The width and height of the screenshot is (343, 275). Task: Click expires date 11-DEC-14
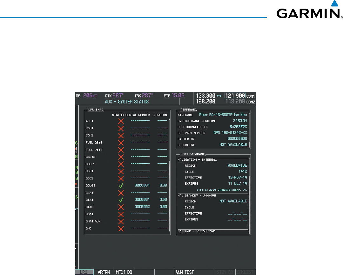click(x=238, y=183)
